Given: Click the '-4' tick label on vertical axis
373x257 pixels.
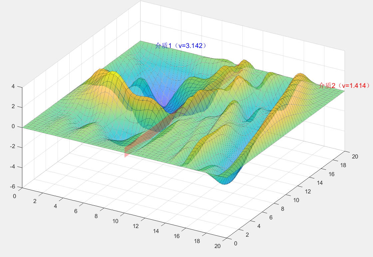Looking at the screenshot, I should 12,167.
